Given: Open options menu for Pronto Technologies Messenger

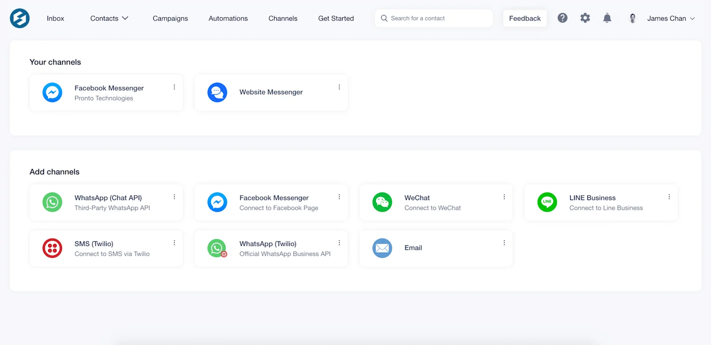Looking at the screenshot, I should point(174,87).
